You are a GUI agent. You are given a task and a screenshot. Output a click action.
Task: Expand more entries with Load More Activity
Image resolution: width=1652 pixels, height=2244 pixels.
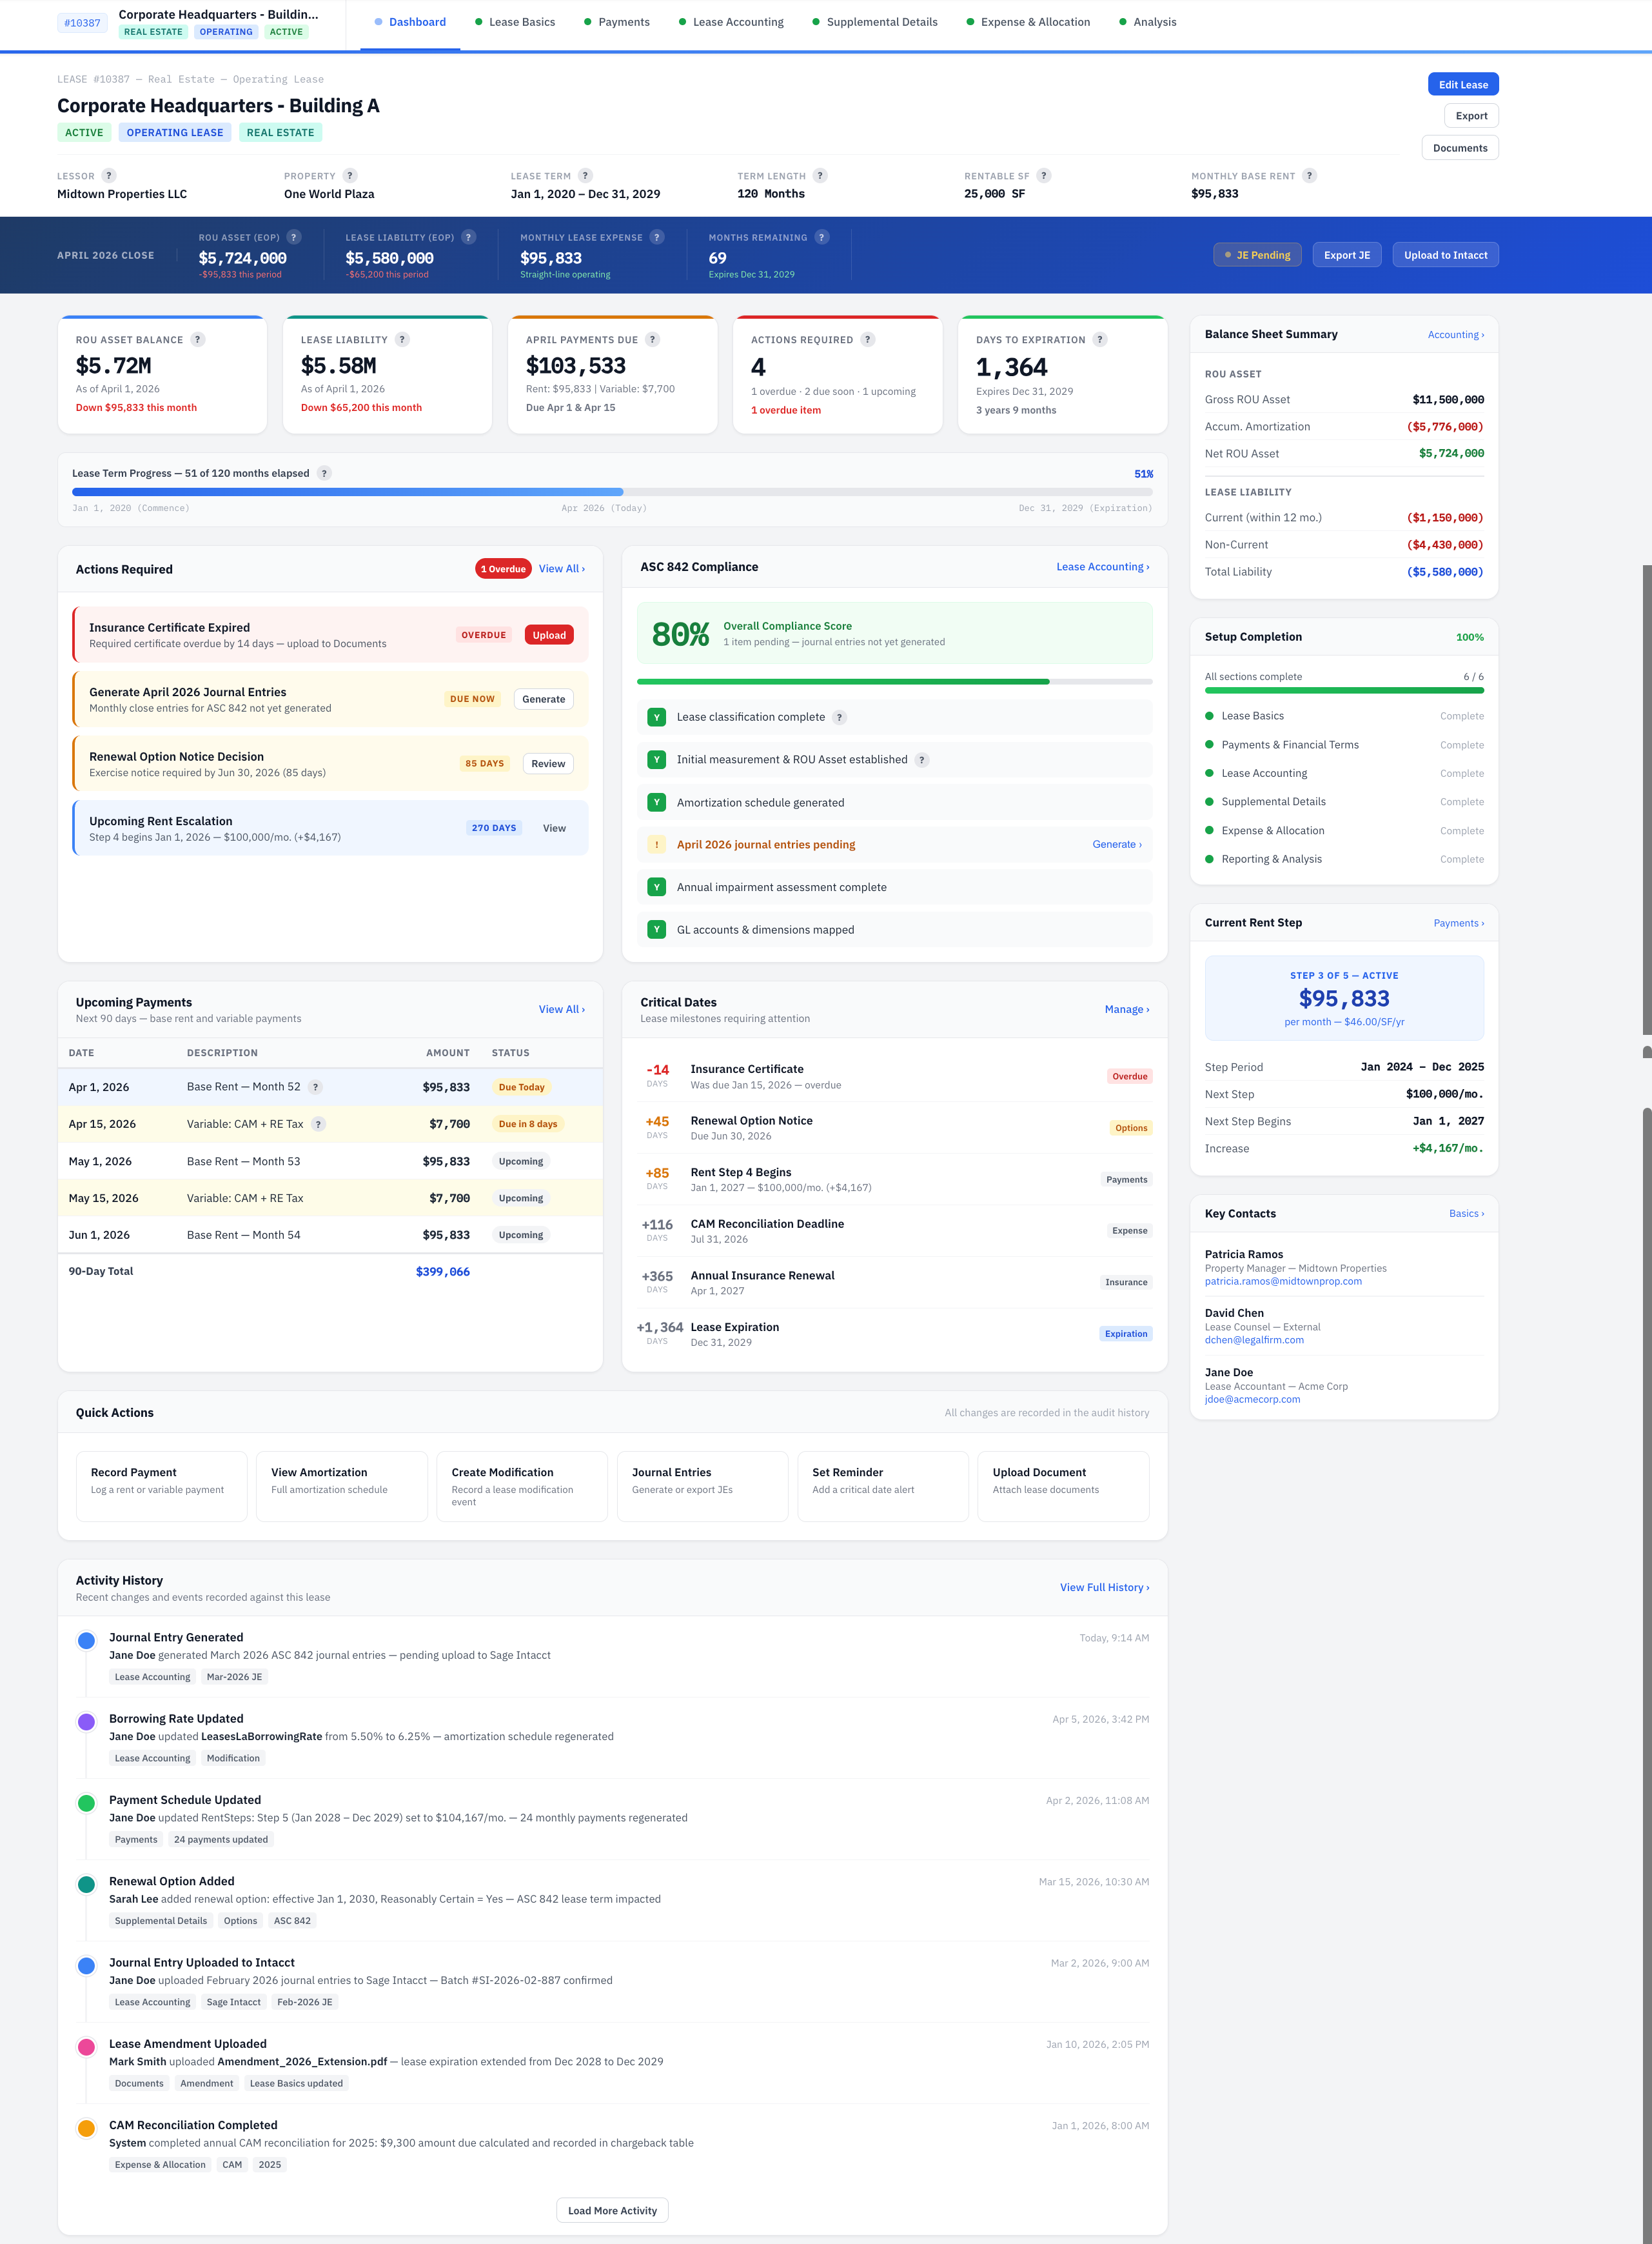click(x=611, y=2210)
